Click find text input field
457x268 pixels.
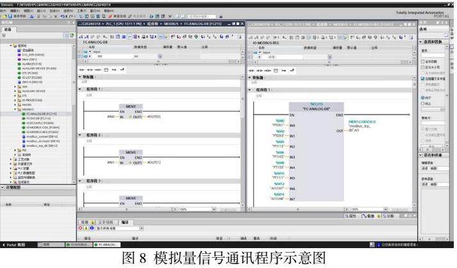click(x=433, y=55)
